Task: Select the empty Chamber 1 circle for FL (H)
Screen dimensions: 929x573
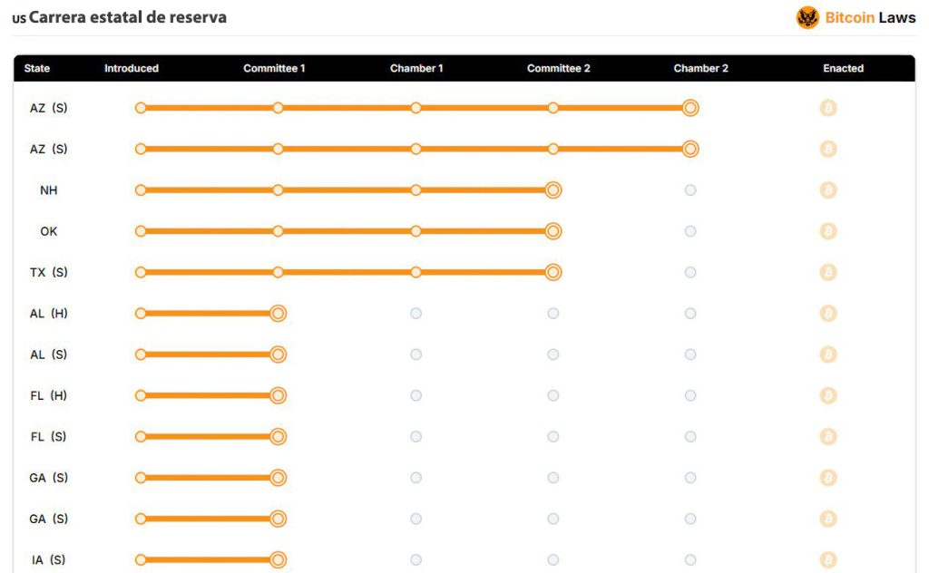Action: tap(416, 395)
